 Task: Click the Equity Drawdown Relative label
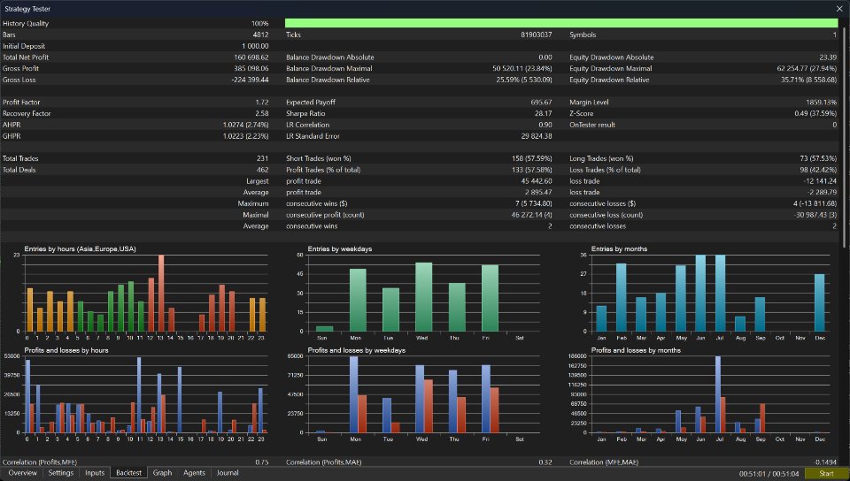coord(609,80)
